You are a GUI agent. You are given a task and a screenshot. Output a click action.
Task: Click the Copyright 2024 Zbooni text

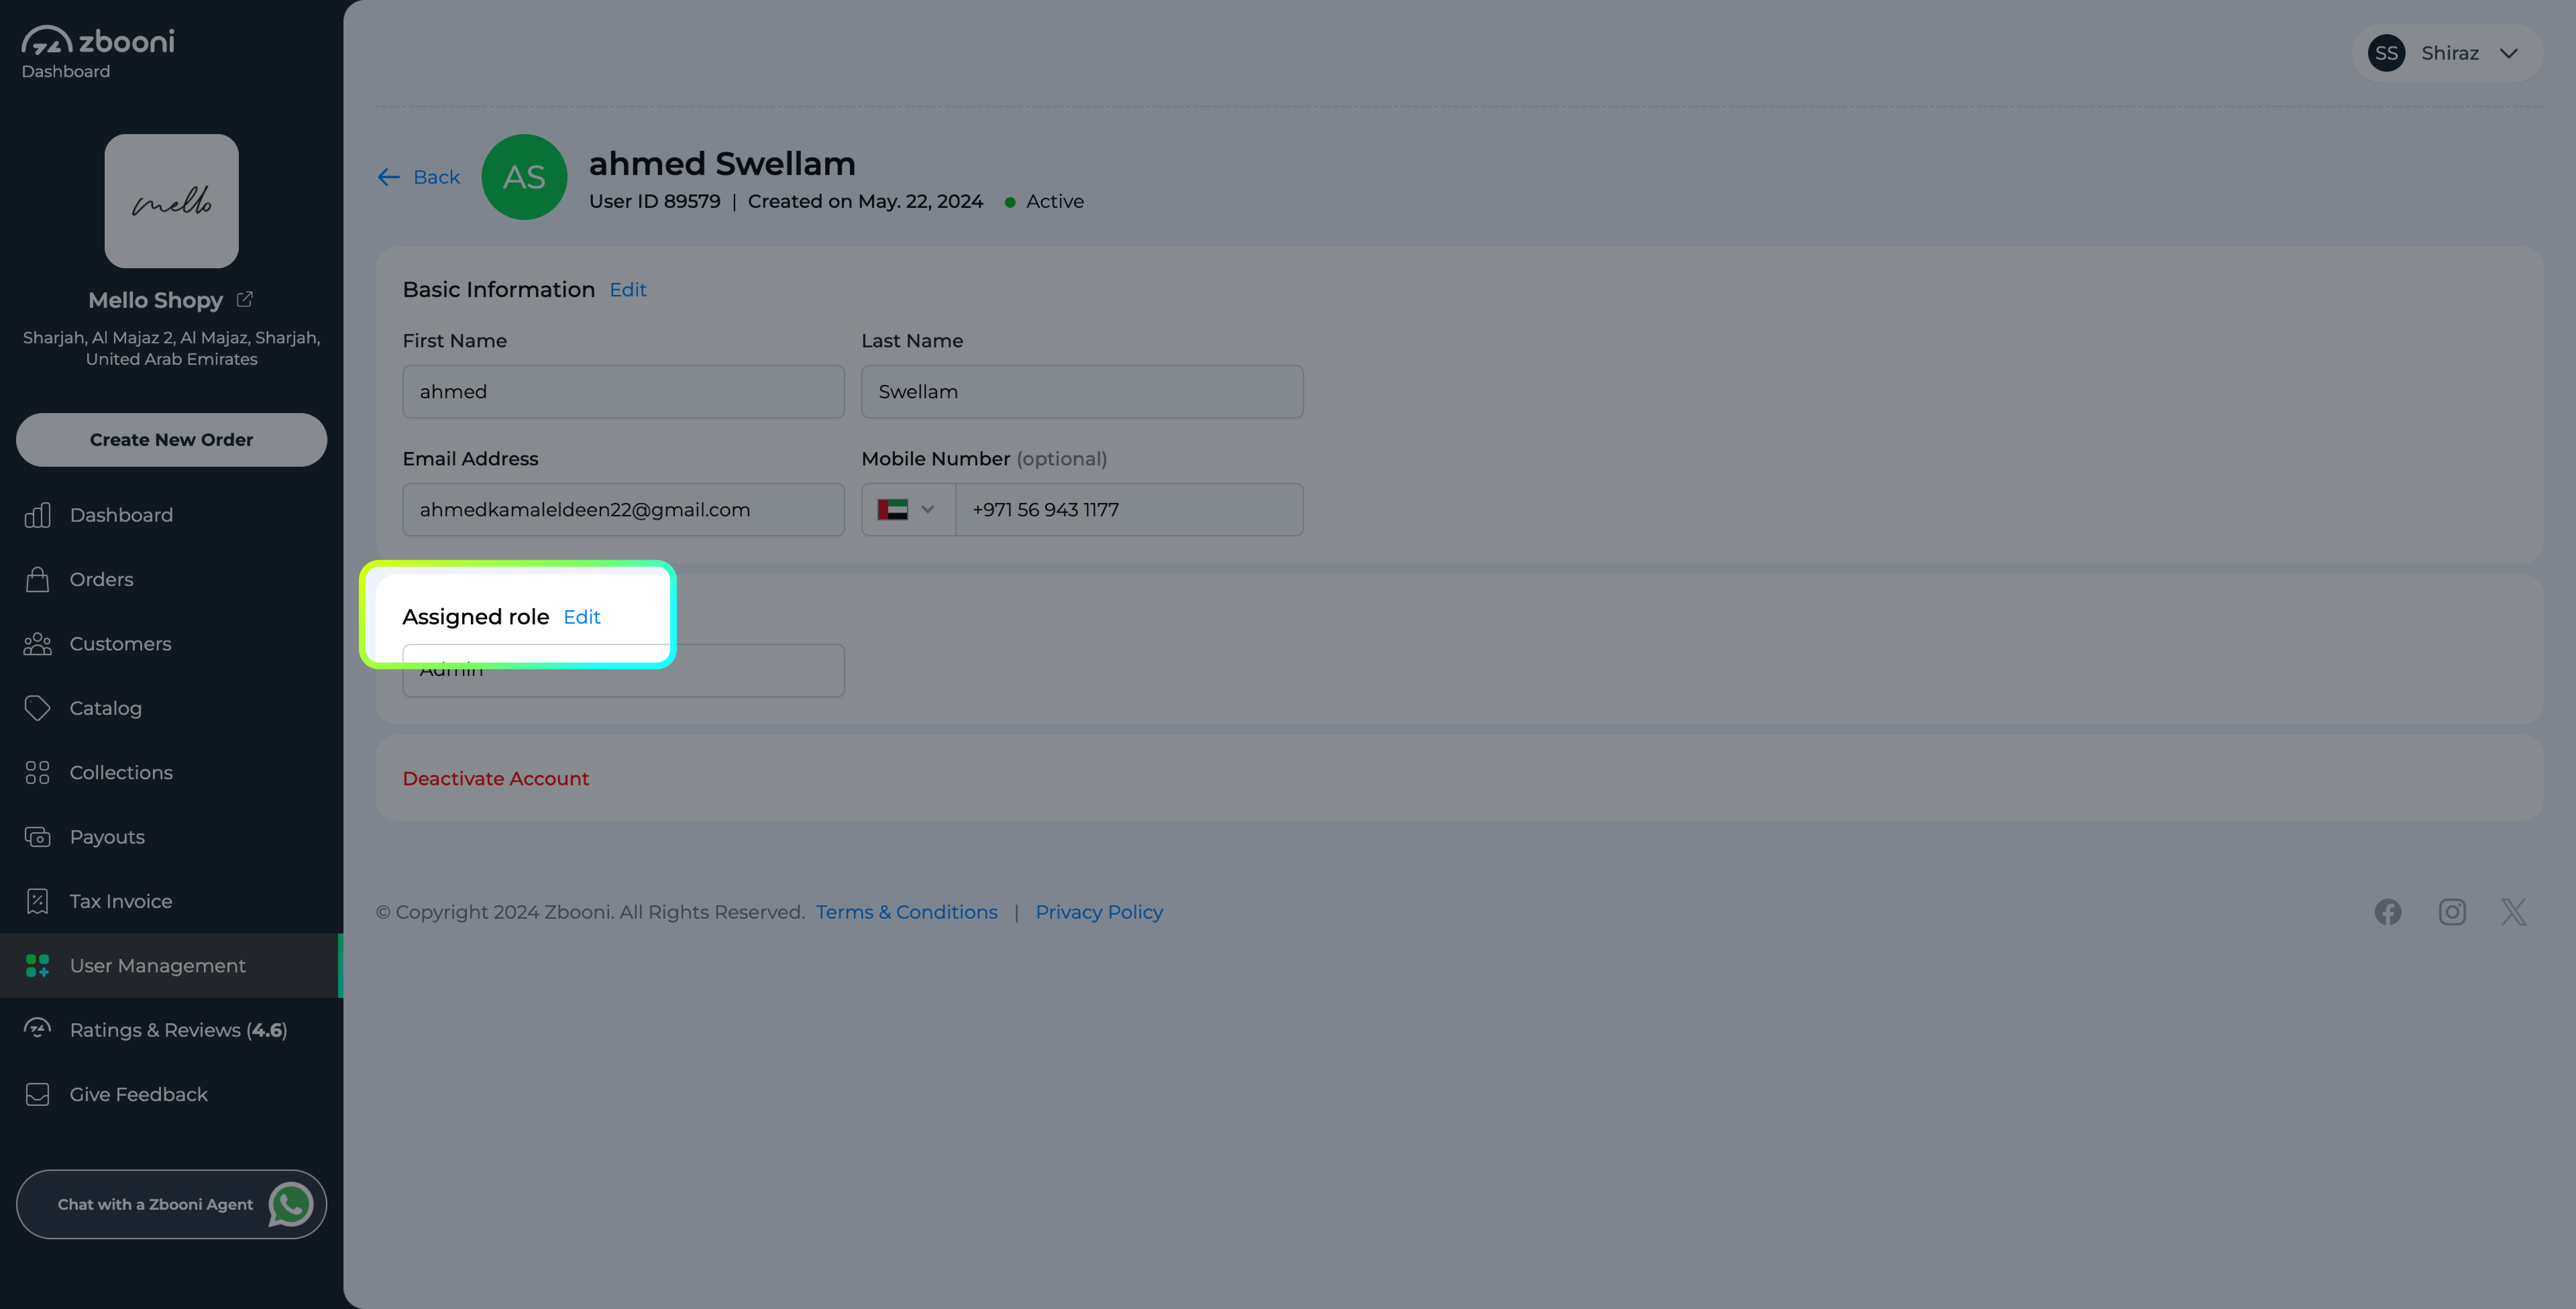(x=590, y=912)
